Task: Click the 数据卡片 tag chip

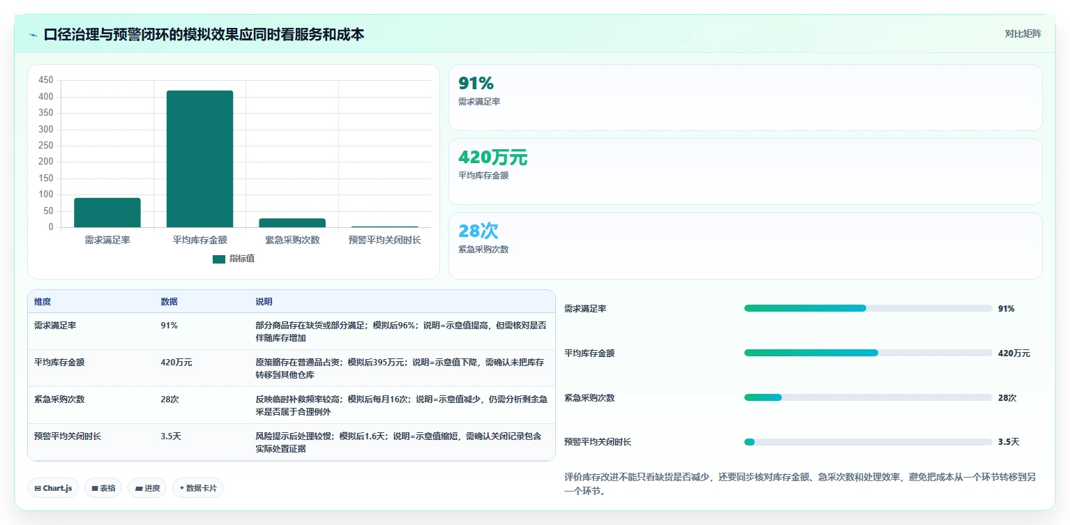Action: coord(198,488)
